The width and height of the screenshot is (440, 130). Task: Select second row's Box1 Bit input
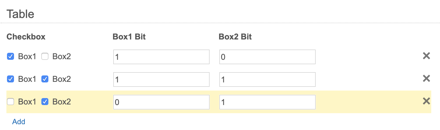[161, 80]
